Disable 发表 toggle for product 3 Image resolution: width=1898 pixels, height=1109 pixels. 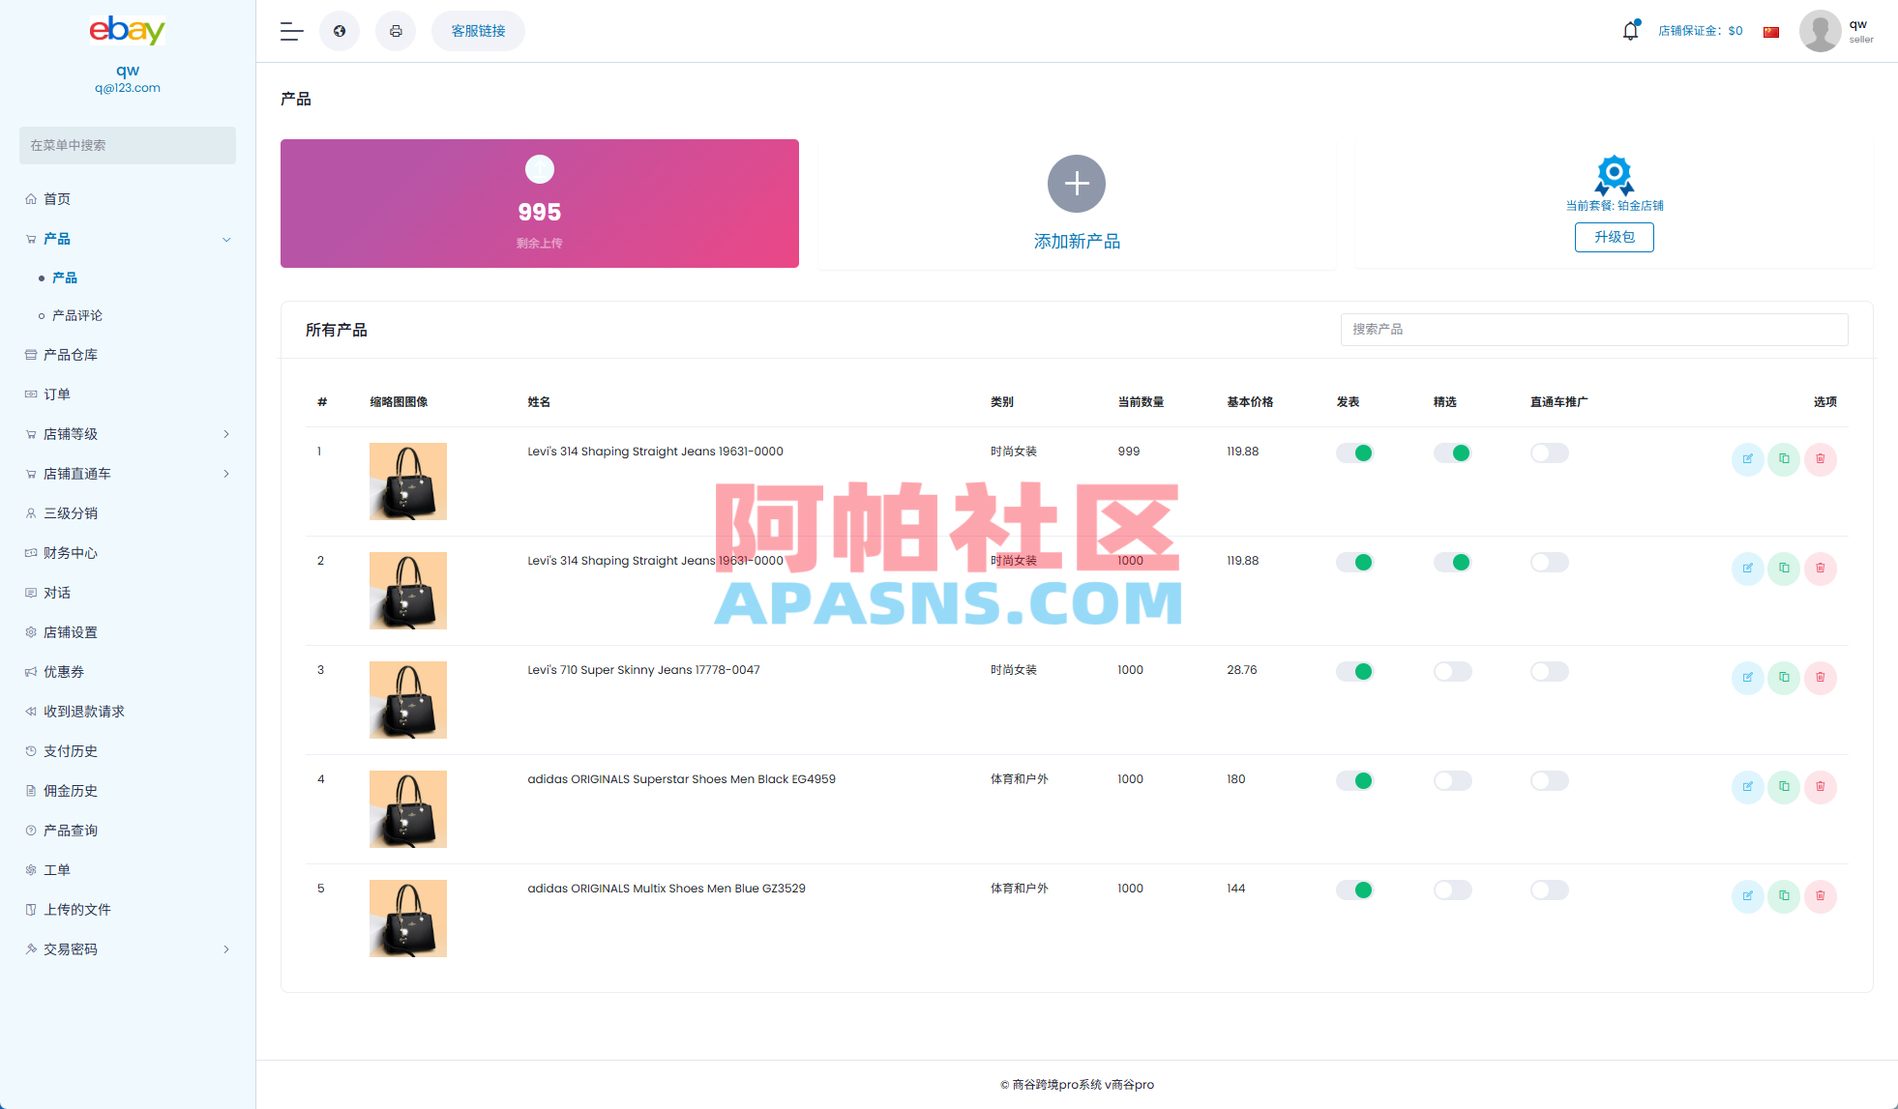point(1354,671)
